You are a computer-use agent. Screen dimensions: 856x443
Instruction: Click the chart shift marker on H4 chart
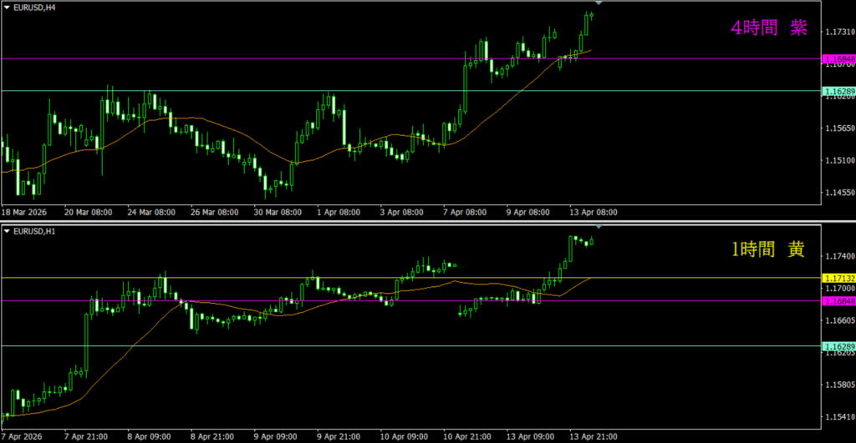click(x=598, y=4)
